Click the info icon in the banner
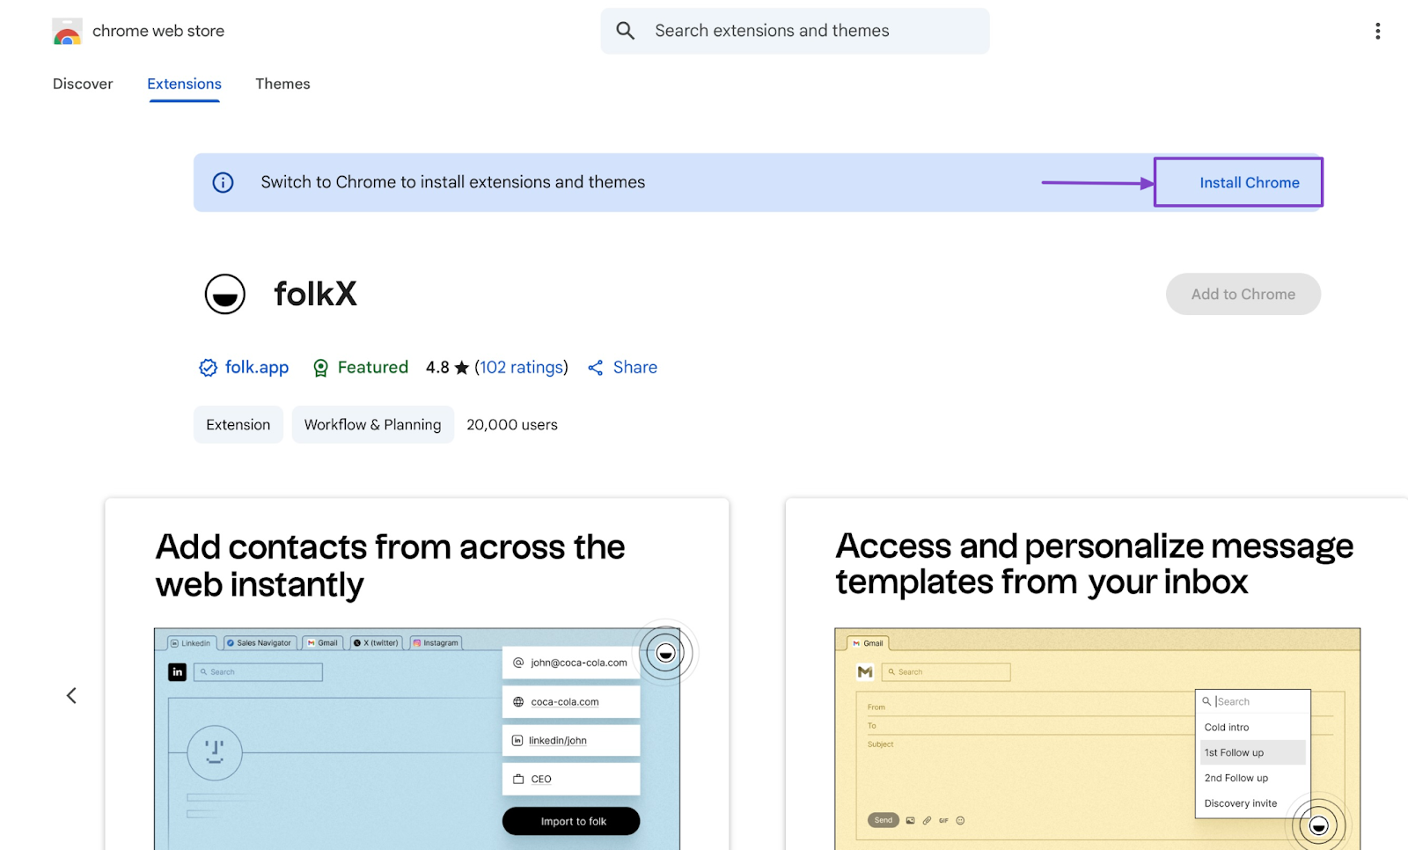This screenshot has width=1408, height=850. [x=223, y=182]
